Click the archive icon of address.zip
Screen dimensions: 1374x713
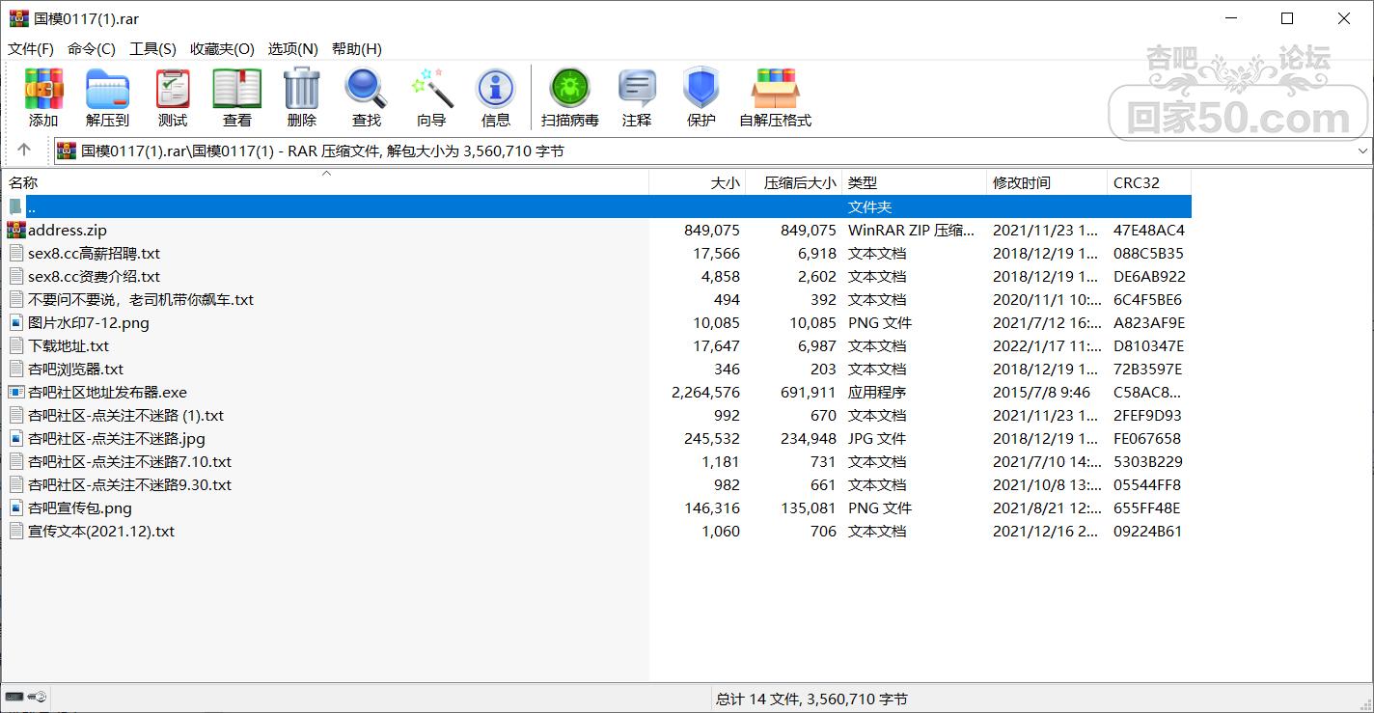click(x=16, y=230)
